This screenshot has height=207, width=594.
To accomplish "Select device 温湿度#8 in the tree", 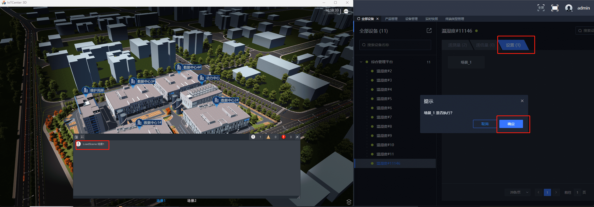I will point(384,126).
